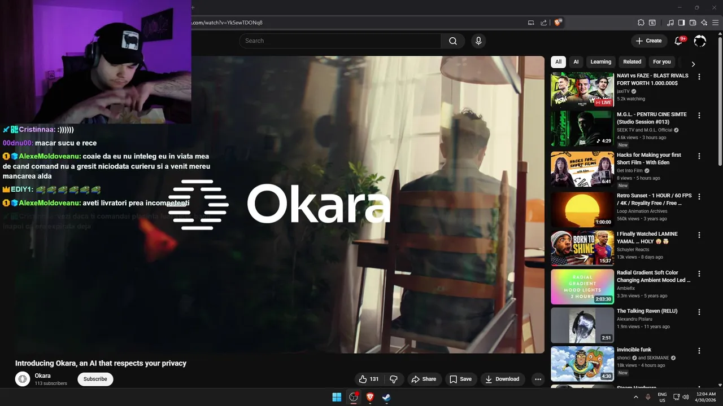Select the AI filter chip
This screenshot has height=406, width=723.
(576, 62)
